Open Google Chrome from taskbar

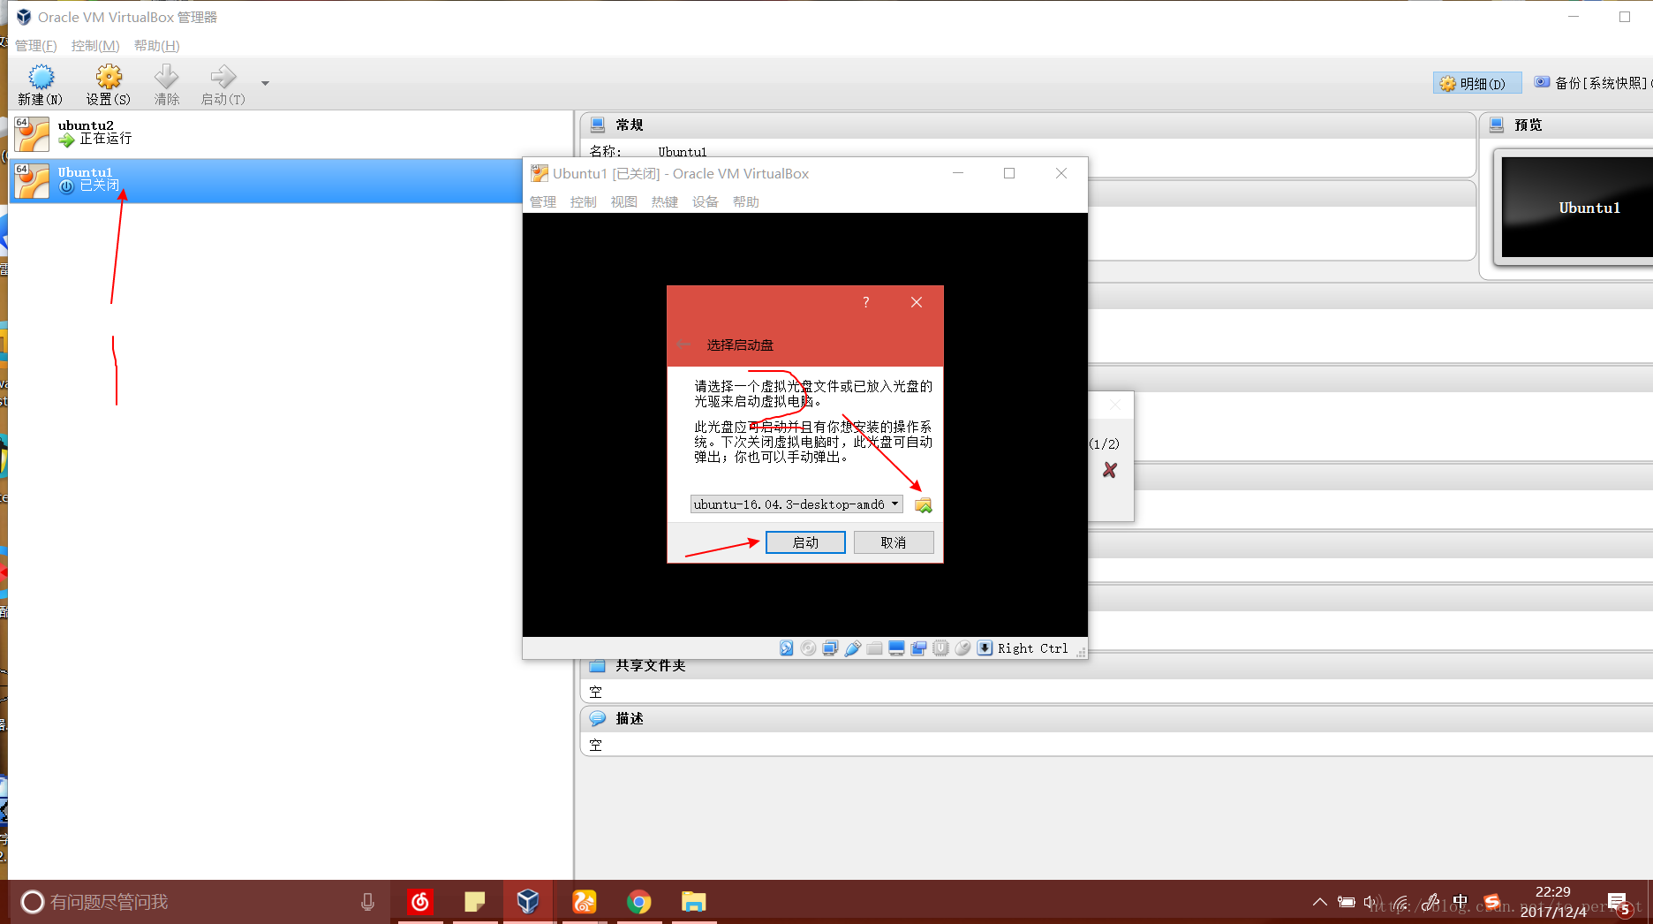pyautogui.click(x=639, y=902)
